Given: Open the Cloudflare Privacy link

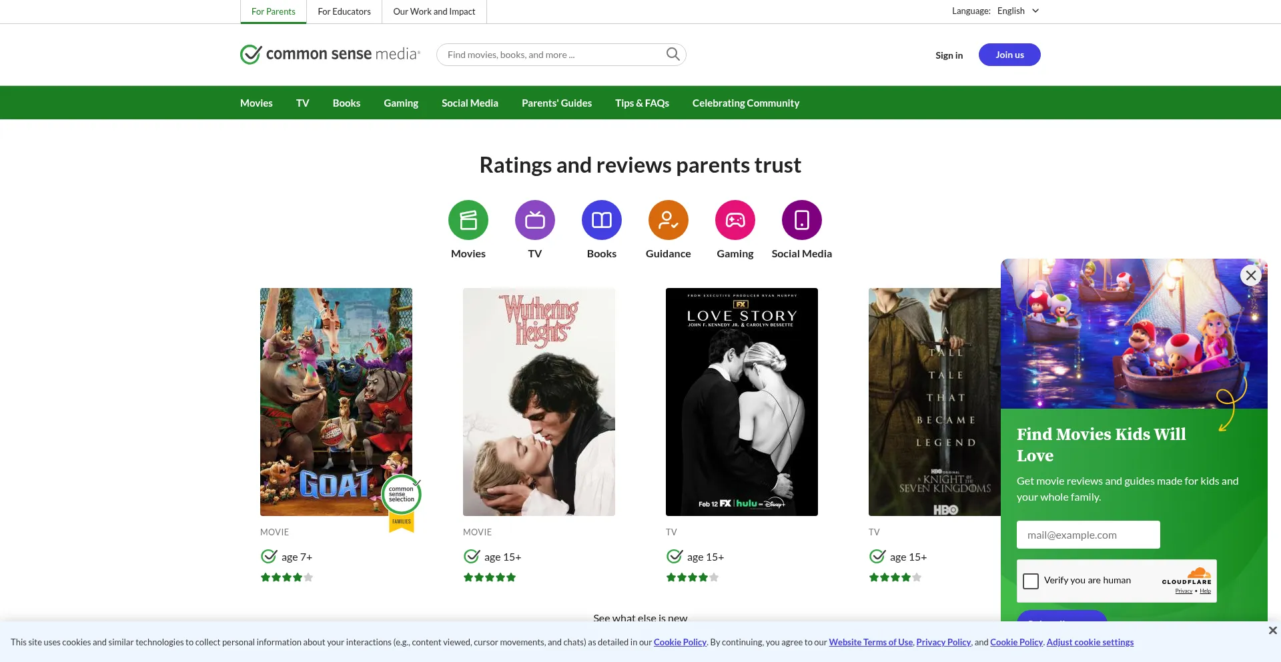Looking at the screenshot, I should coord(1184,591).
